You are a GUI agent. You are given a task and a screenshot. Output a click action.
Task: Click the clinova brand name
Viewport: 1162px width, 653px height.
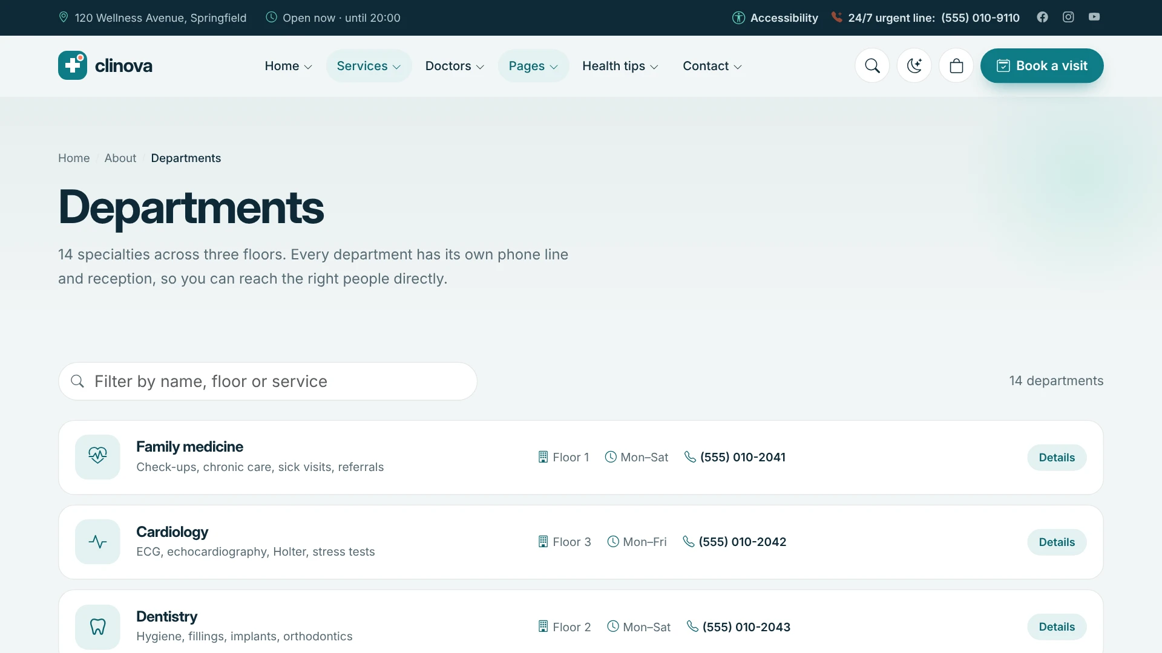point(123,65)
